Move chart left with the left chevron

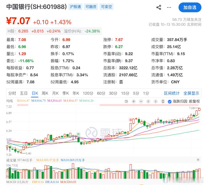(148, 101)
